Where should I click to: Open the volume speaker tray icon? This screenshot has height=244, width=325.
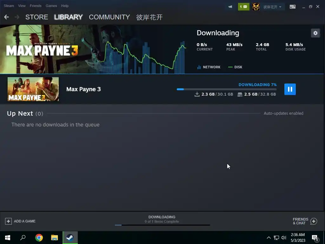click(284, 238)
